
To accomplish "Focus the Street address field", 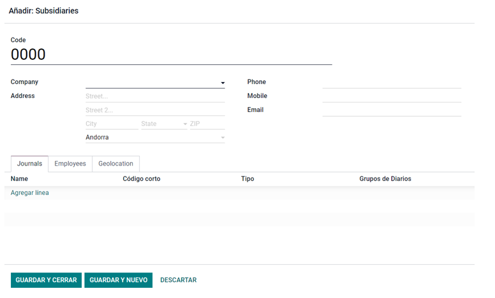I will point(155,96).
